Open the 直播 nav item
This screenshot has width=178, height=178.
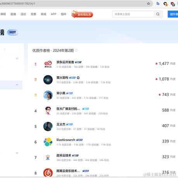point(13,14)
